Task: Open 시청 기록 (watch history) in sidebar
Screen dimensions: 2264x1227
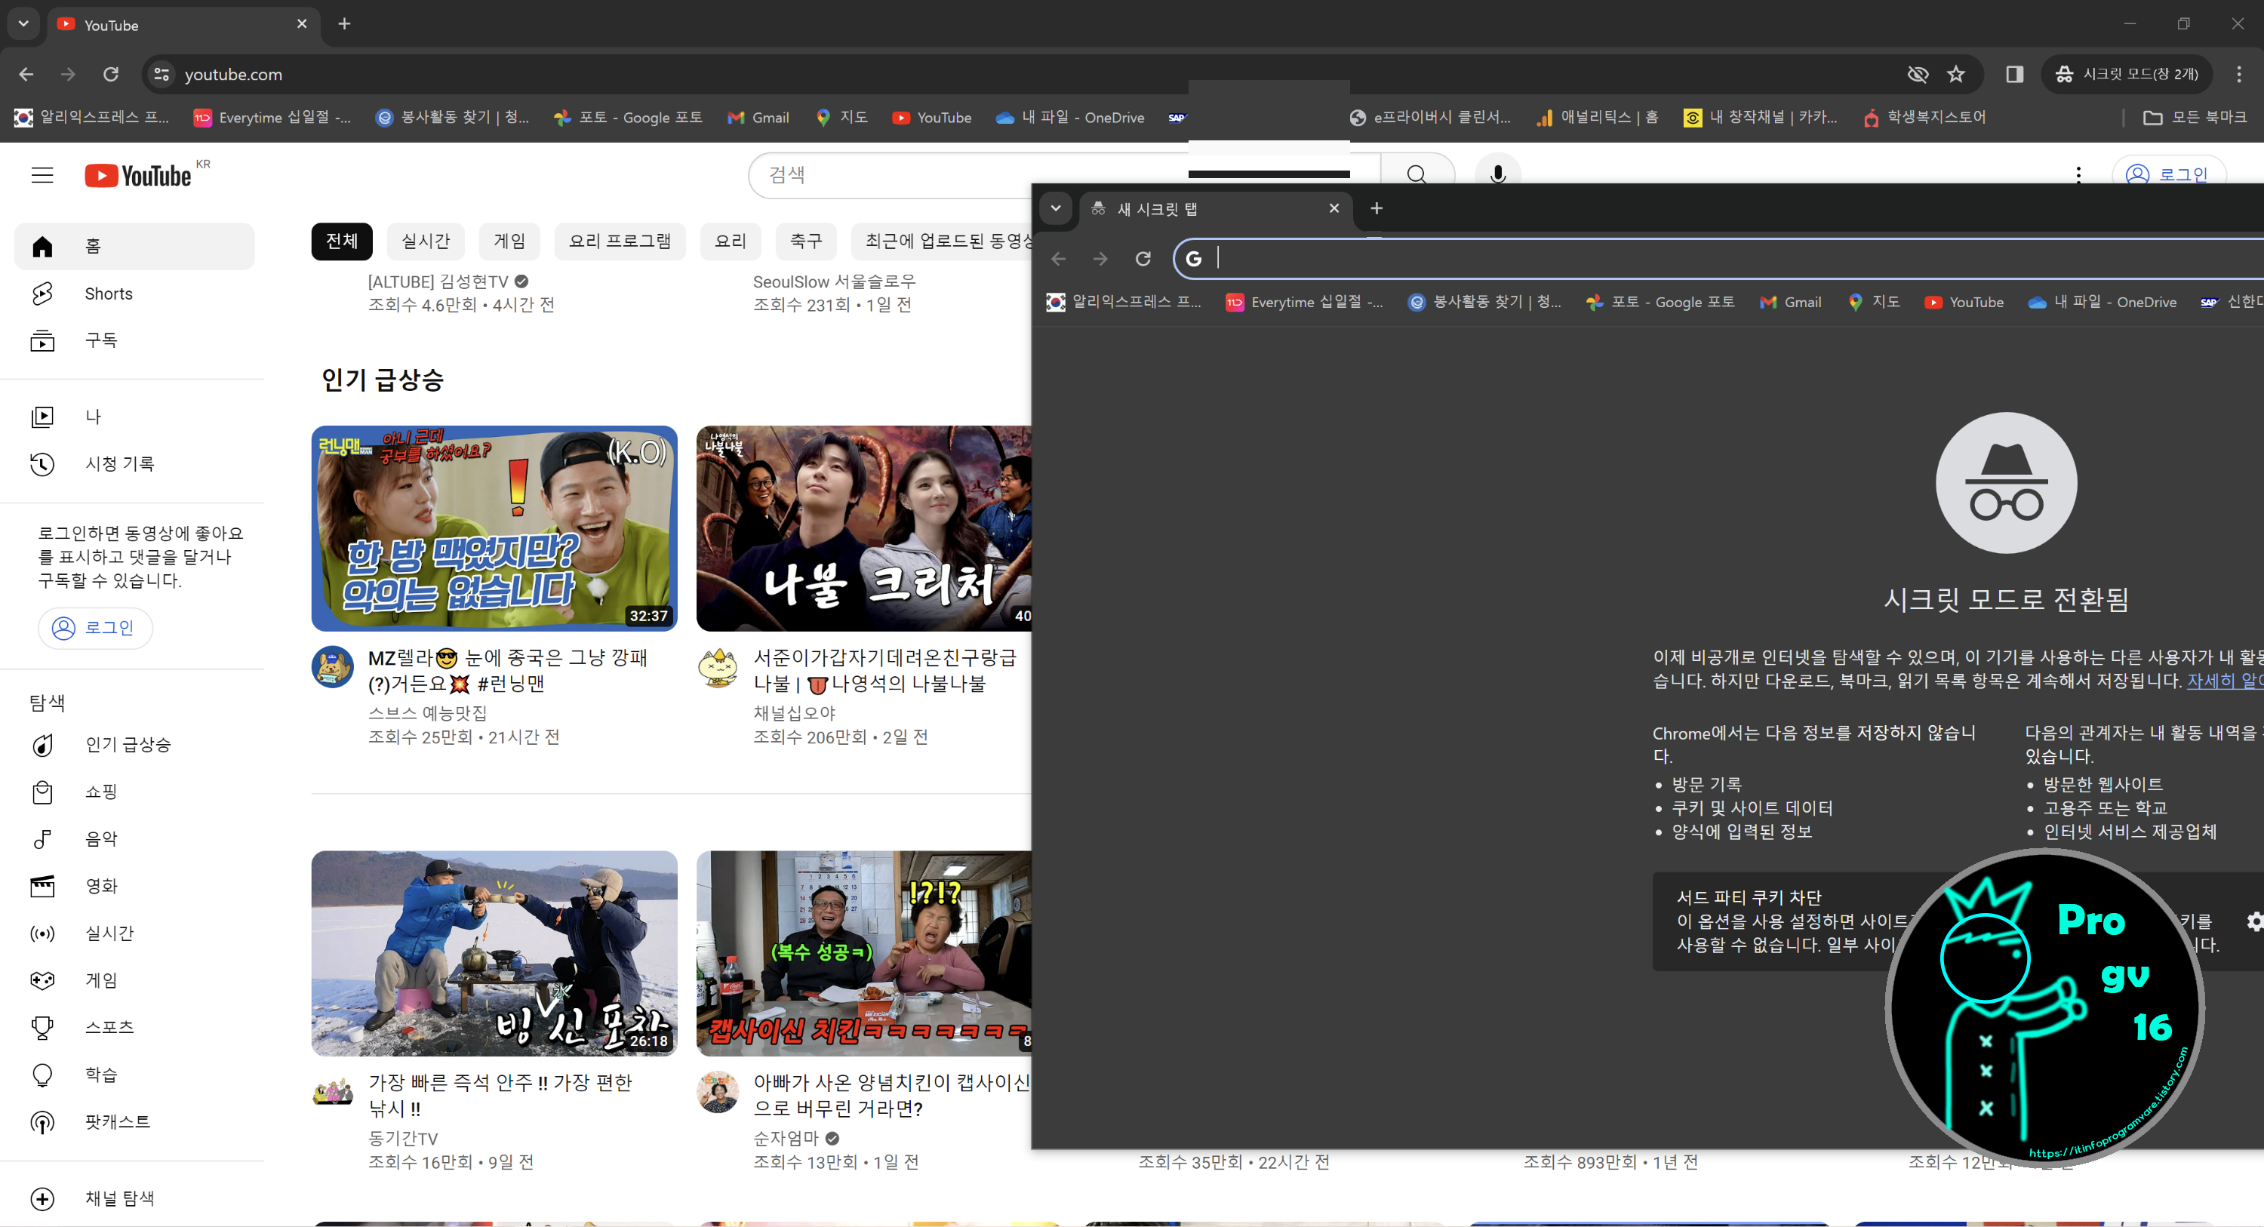Action: (119, 463)
